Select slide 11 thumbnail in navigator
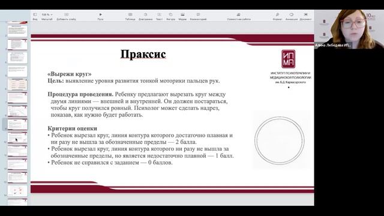384x216 pixels. 17,151
